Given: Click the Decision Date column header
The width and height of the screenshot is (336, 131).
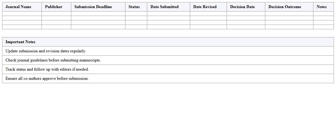Looking at the screenshot, I should click(x=242, y=7).
